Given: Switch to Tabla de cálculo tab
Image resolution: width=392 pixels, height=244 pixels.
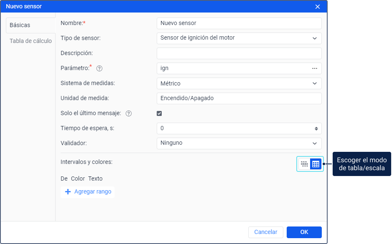Looking at the screenshot, I should [31, 41].
